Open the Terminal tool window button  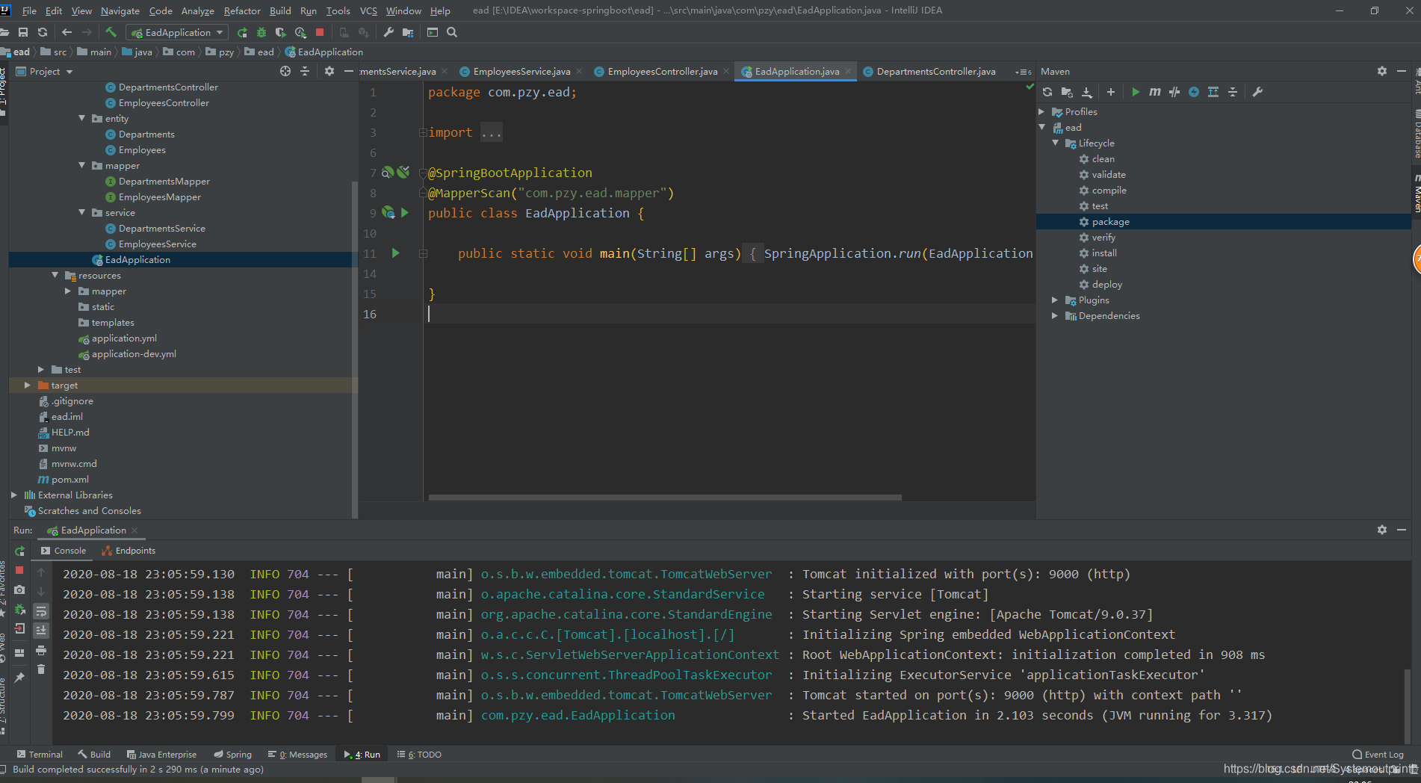point(40,755)
